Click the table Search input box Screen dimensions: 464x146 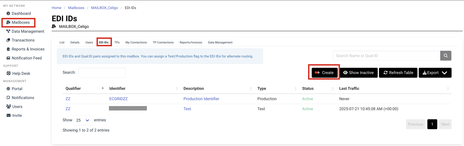point(102,73)
